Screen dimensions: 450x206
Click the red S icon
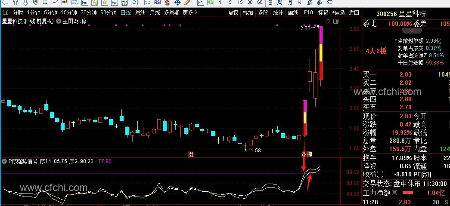pos(168,3)
